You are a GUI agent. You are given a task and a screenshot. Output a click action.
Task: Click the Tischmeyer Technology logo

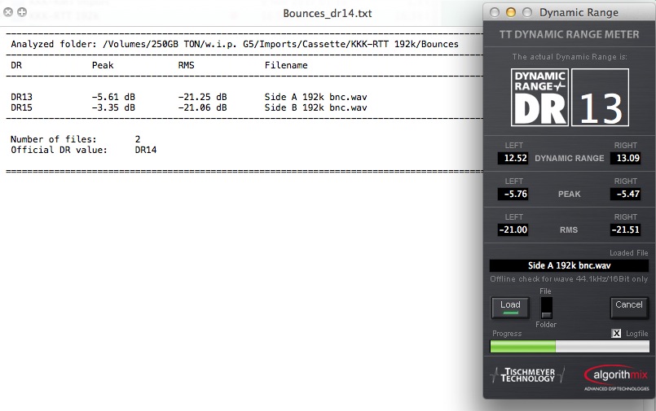(x=527, y=374)
